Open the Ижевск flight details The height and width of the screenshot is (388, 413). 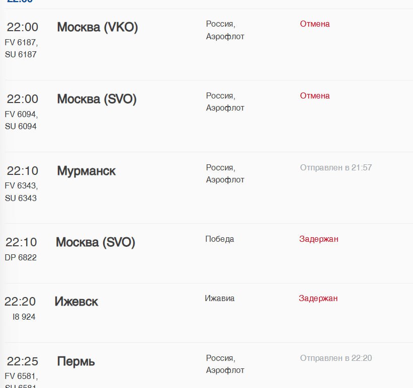click(76, 302)
